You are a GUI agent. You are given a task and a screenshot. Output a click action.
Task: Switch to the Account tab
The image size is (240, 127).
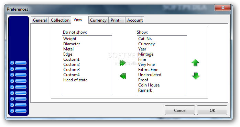[x=135, y=20]
